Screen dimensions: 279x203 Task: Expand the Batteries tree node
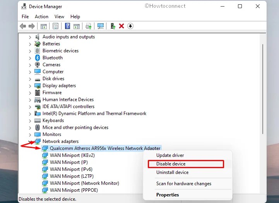[x=30, y=44]
